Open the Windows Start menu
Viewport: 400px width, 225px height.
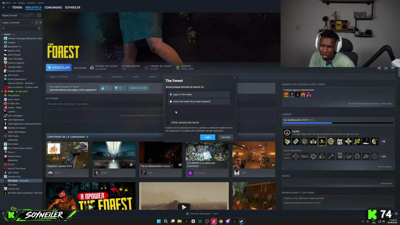coord(159,221)
